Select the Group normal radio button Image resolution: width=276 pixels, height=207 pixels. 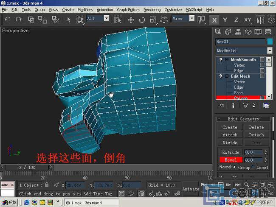coord(234,167)
